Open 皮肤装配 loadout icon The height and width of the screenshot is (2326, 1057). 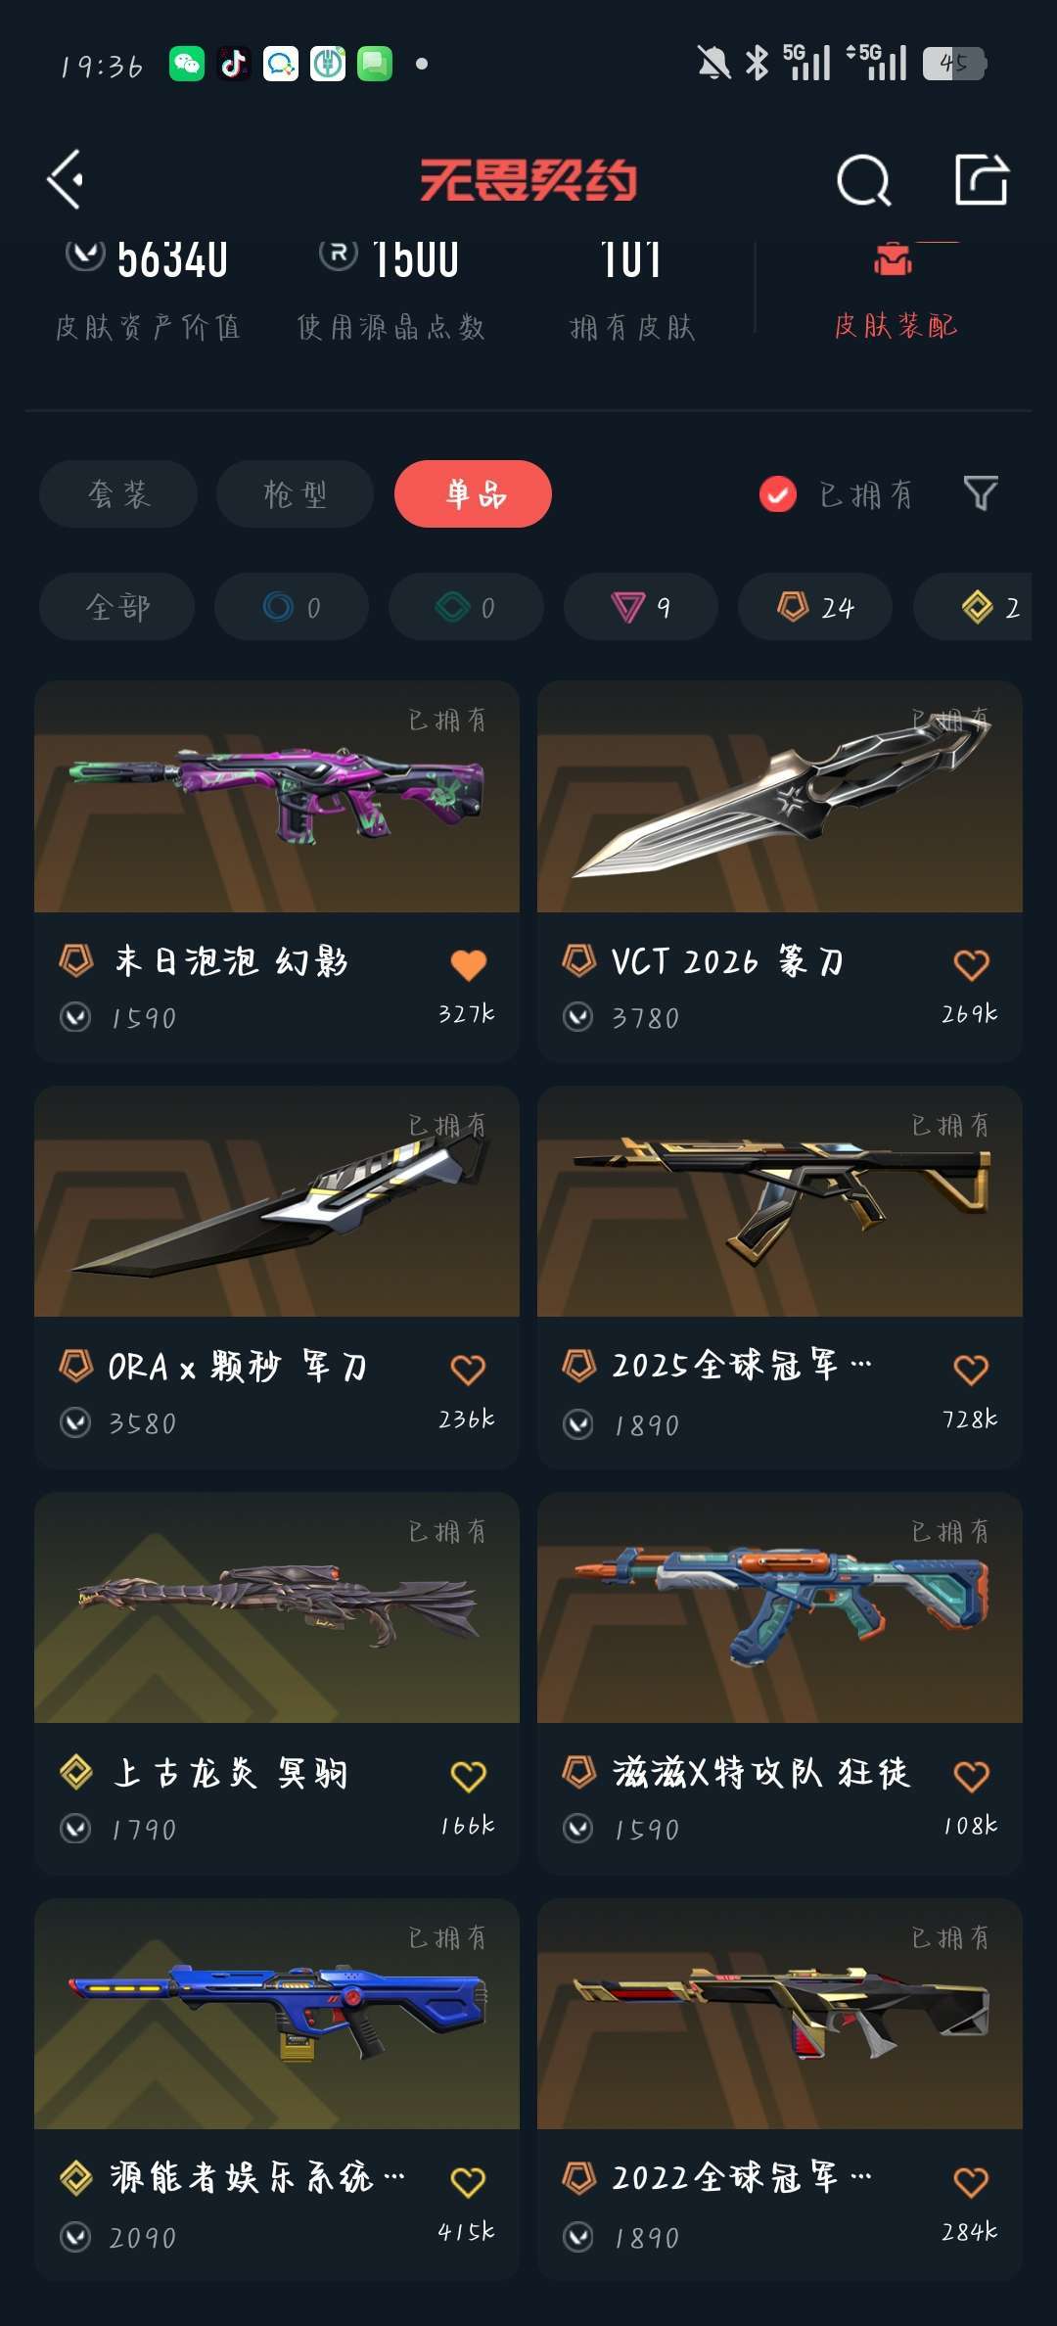893,259
